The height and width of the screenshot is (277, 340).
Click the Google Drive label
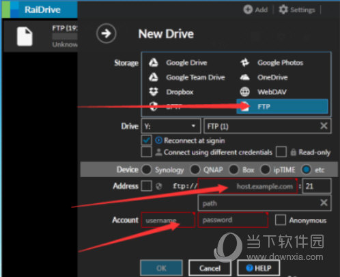[186, 63]
